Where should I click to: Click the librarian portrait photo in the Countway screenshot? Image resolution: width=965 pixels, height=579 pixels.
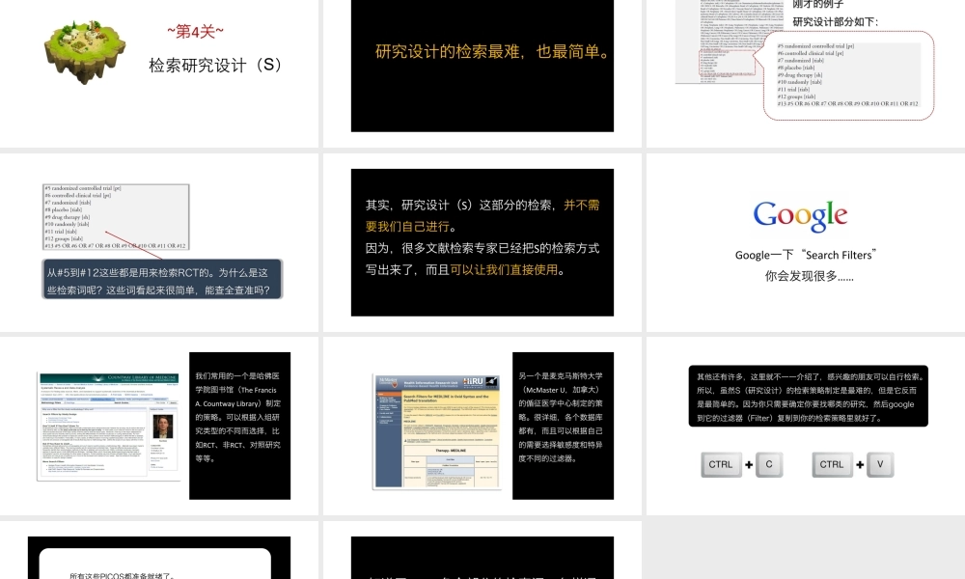[162, 427]
